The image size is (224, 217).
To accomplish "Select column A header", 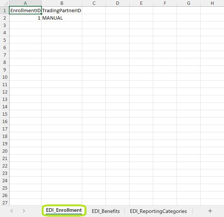I will coord(25,3).
